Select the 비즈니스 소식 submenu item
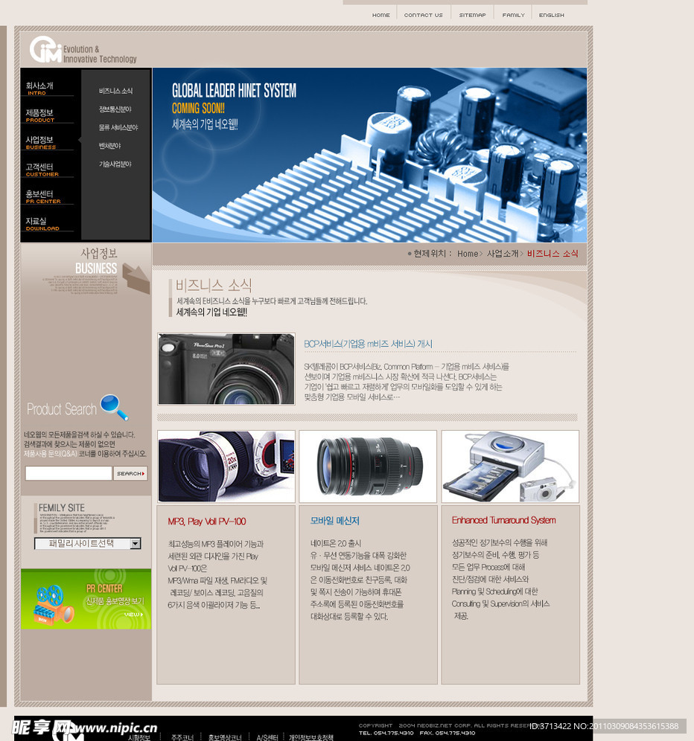The height and width of the screenshot is (741, 694). [115, 91]
